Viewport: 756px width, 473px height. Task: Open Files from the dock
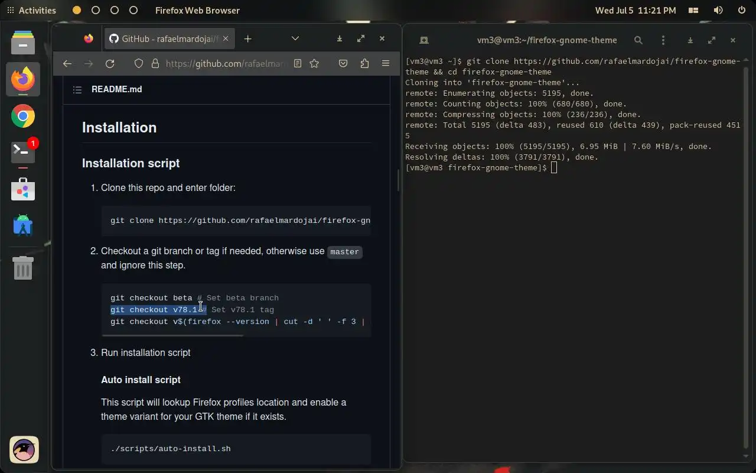23,43
